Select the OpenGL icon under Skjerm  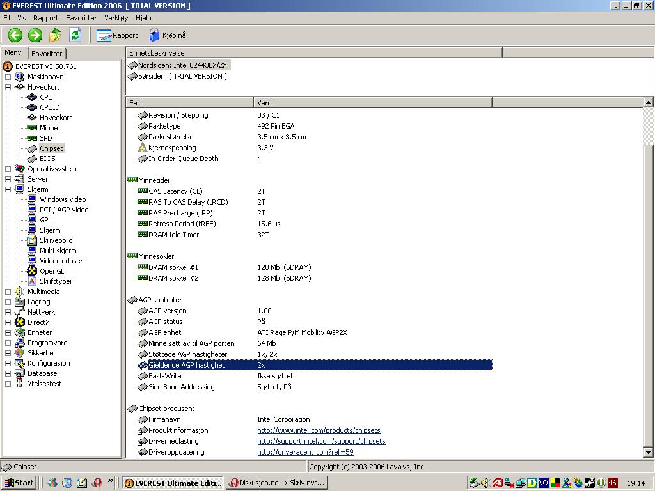click(32, 271)
